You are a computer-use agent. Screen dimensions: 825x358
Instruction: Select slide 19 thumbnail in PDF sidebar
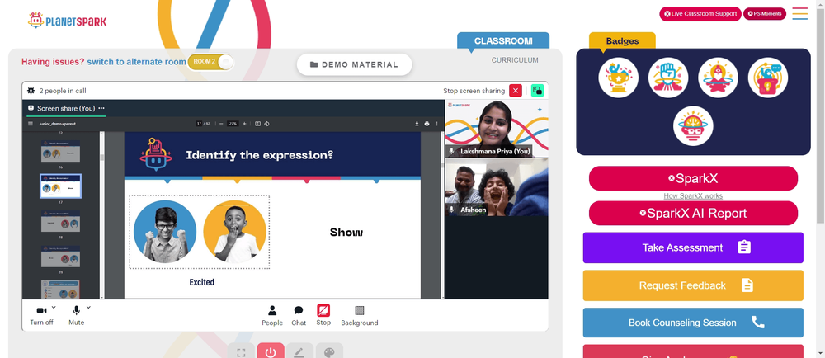tap(60, 257)
